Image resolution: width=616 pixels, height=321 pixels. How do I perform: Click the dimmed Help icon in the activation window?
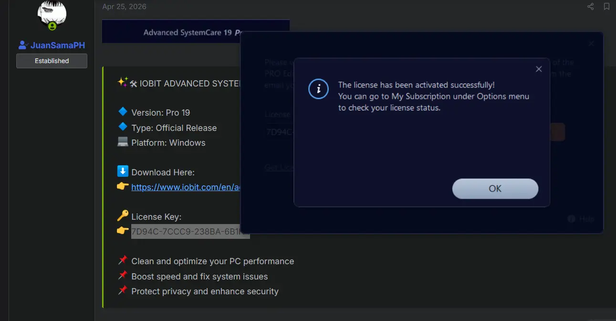coord(572,219)
